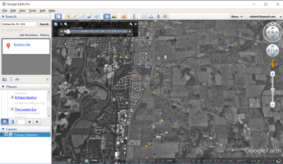The height and width of the screenshot is (164, 283).
Task: Toggle the Primary Database layer checkbox
Action: (x=6, y=134)
